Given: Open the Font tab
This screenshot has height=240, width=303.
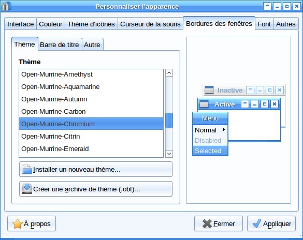Looking at the screenshot, I should click(264, 24).
